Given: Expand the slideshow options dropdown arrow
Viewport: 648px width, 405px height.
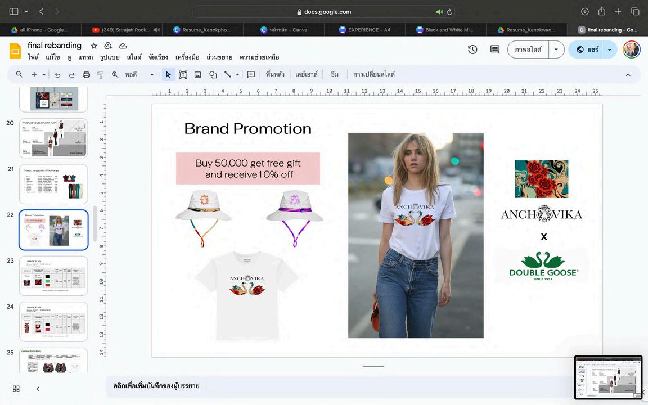Looking at the screenshot, I should pyautogui.click(x=556, y=49).
